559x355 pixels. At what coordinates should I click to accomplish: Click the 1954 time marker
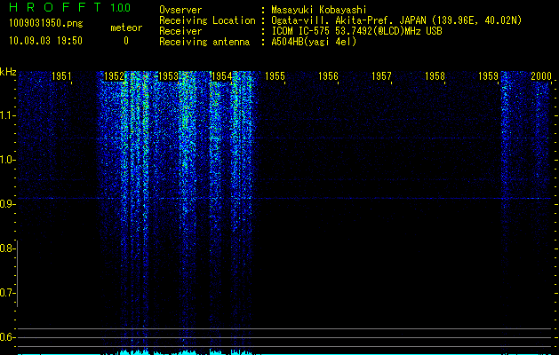[x=221, y=76]
